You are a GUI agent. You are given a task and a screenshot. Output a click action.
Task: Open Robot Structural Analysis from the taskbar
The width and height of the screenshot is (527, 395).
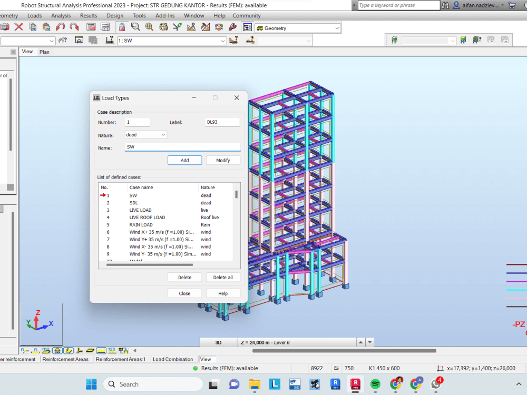point(355,384)
